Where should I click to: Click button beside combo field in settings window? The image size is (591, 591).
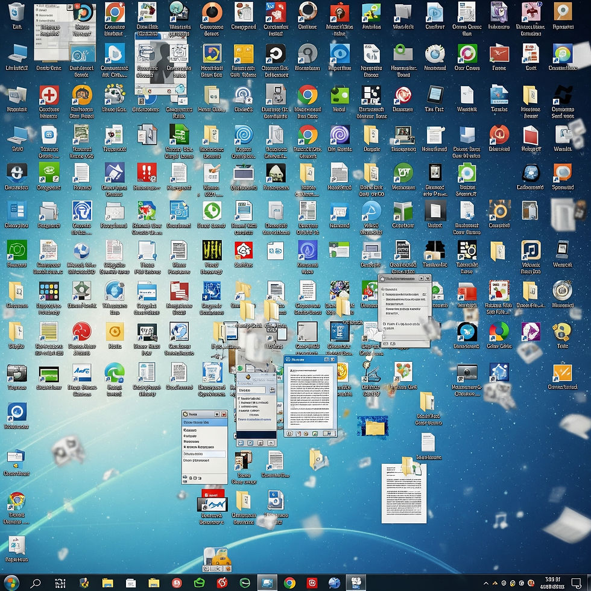[272, 390]
